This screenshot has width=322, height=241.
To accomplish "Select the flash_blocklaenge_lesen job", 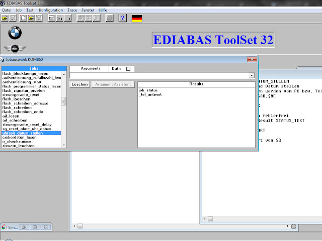I will [31, 74].
